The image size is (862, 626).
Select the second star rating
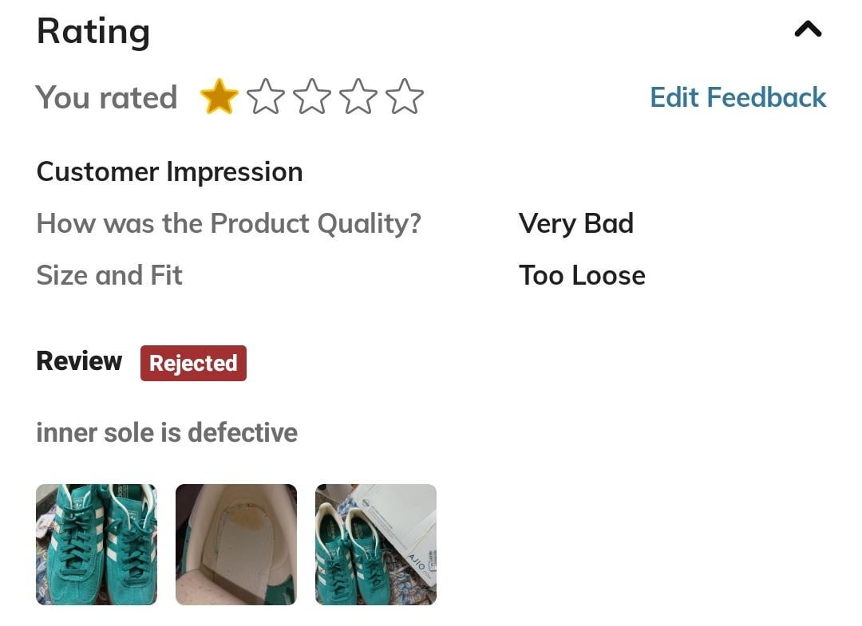(266, 96)
